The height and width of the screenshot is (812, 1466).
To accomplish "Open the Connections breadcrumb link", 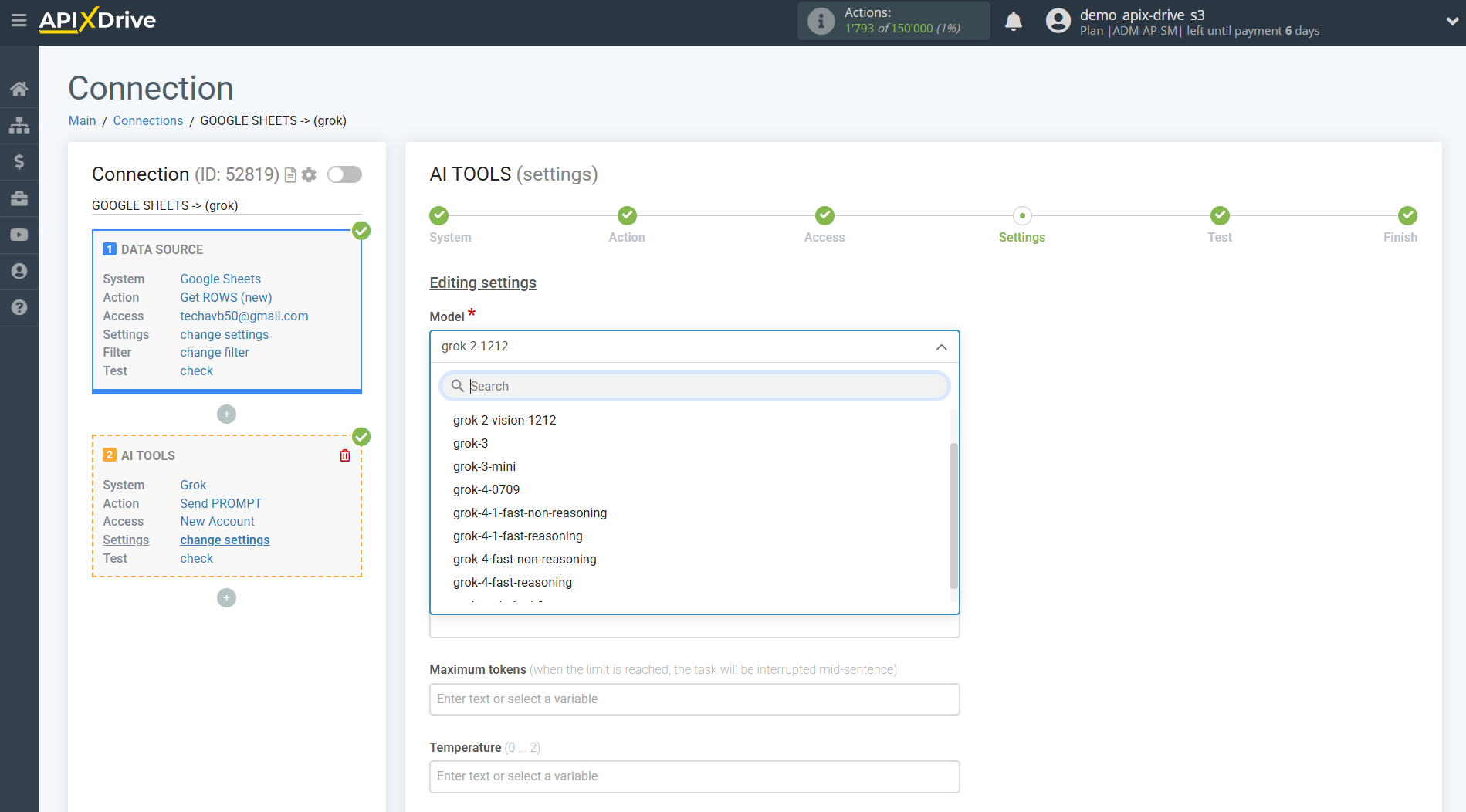I will tap(147, 120).
